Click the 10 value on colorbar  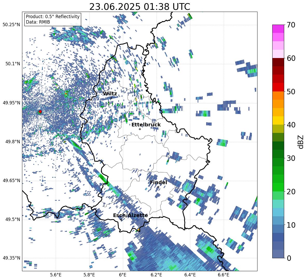[x=291, y=225]
